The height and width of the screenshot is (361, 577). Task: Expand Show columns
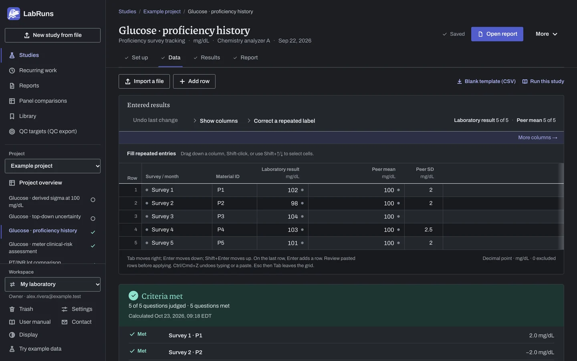coord(215,121)
